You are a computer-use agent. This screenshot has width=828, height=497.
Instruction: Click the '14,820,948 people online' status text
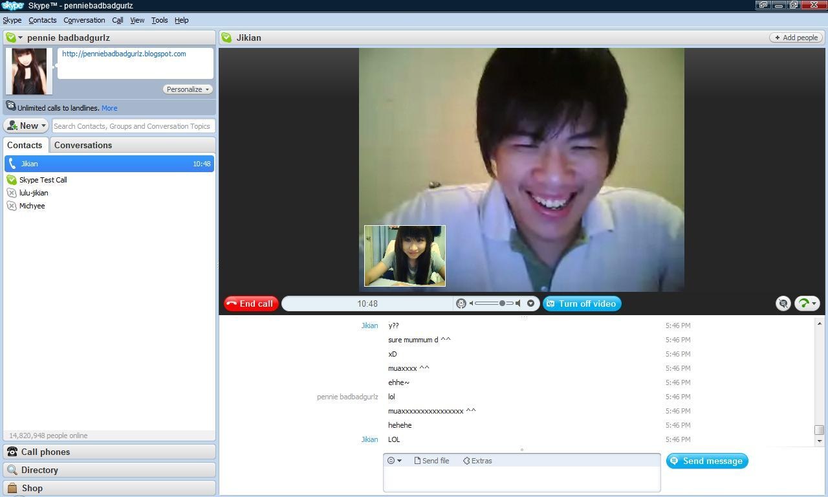pyautogui.click(x=49, y=436)
